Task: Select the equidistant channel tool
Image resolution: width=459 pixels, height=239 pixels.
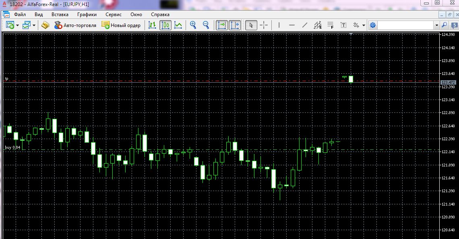Action: click(318, 25)
